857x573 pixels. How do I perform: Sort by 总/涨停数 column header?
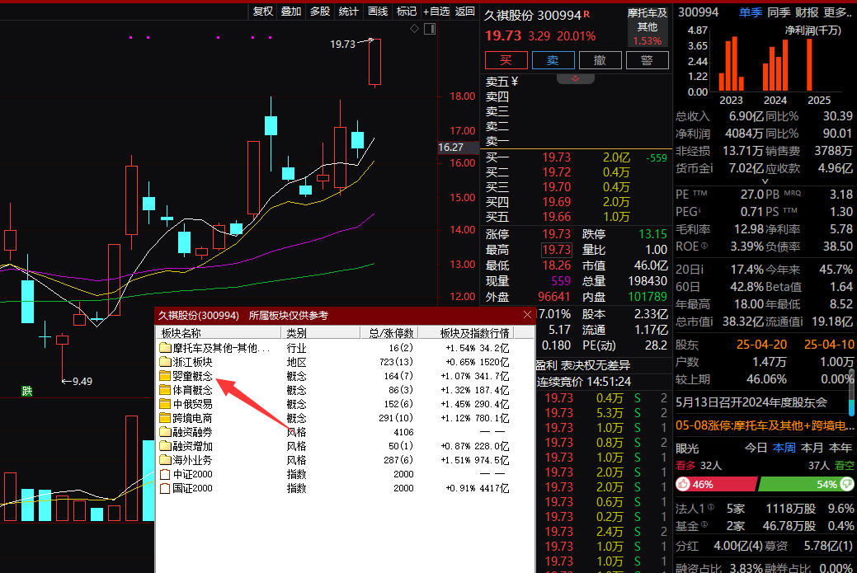point(390,332)
